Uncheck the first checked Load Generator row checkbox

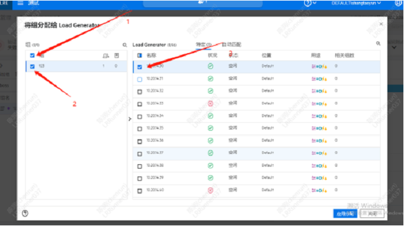[x=140, y=67]
